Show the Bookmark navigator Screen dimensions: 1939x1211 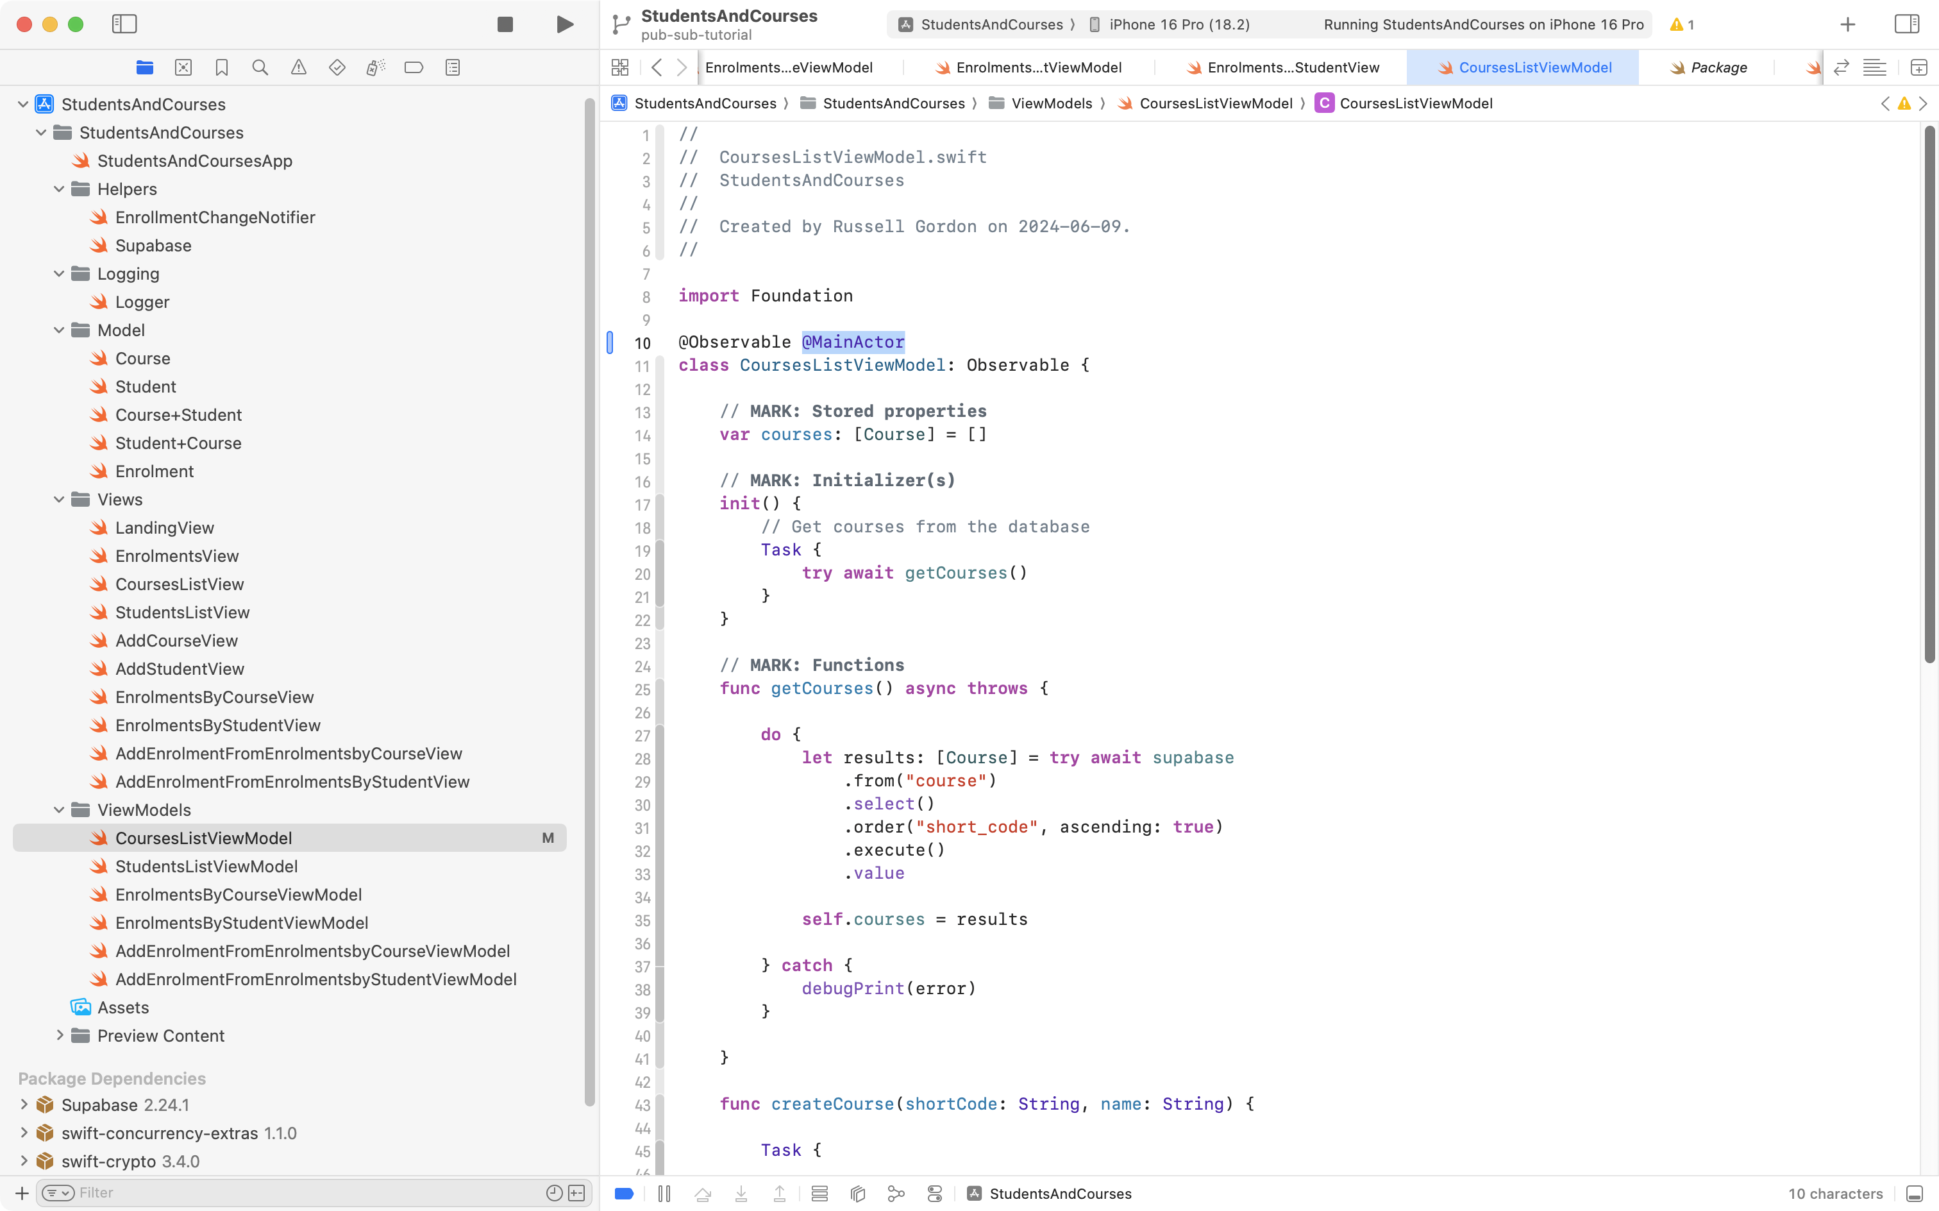222,67
